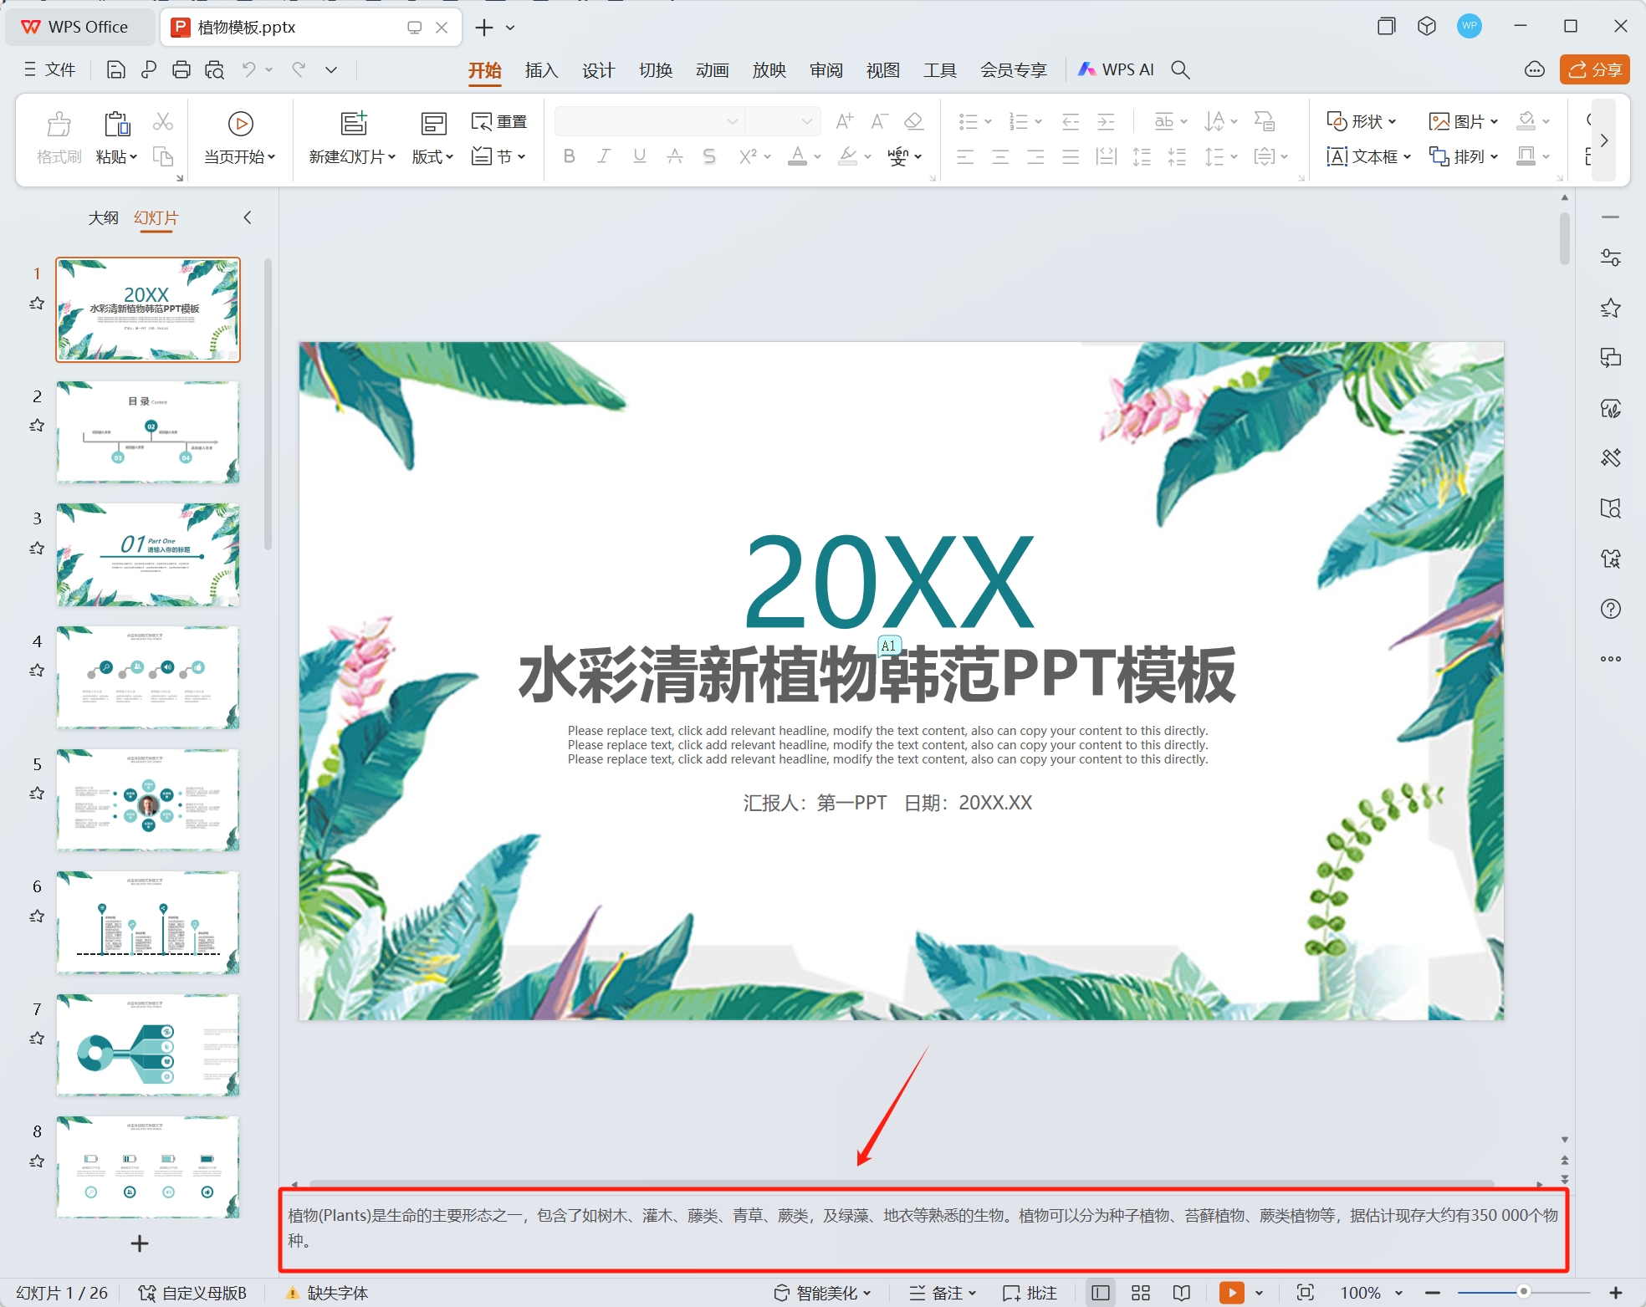Viewport: 1646px width, 1307px height.
Task: Select slide 5 thumbnail
Action: (148, 800)
